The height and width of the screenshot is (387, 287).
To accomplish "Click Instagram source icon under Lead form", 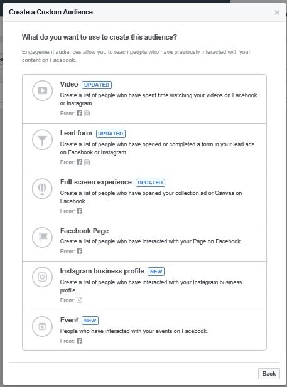I will click(87, 162).
